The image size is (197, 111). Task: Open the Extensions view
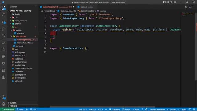tap(3, 36)
